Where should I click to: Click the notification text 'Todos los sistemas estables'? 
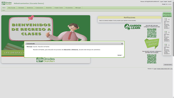tap(117, 21)
